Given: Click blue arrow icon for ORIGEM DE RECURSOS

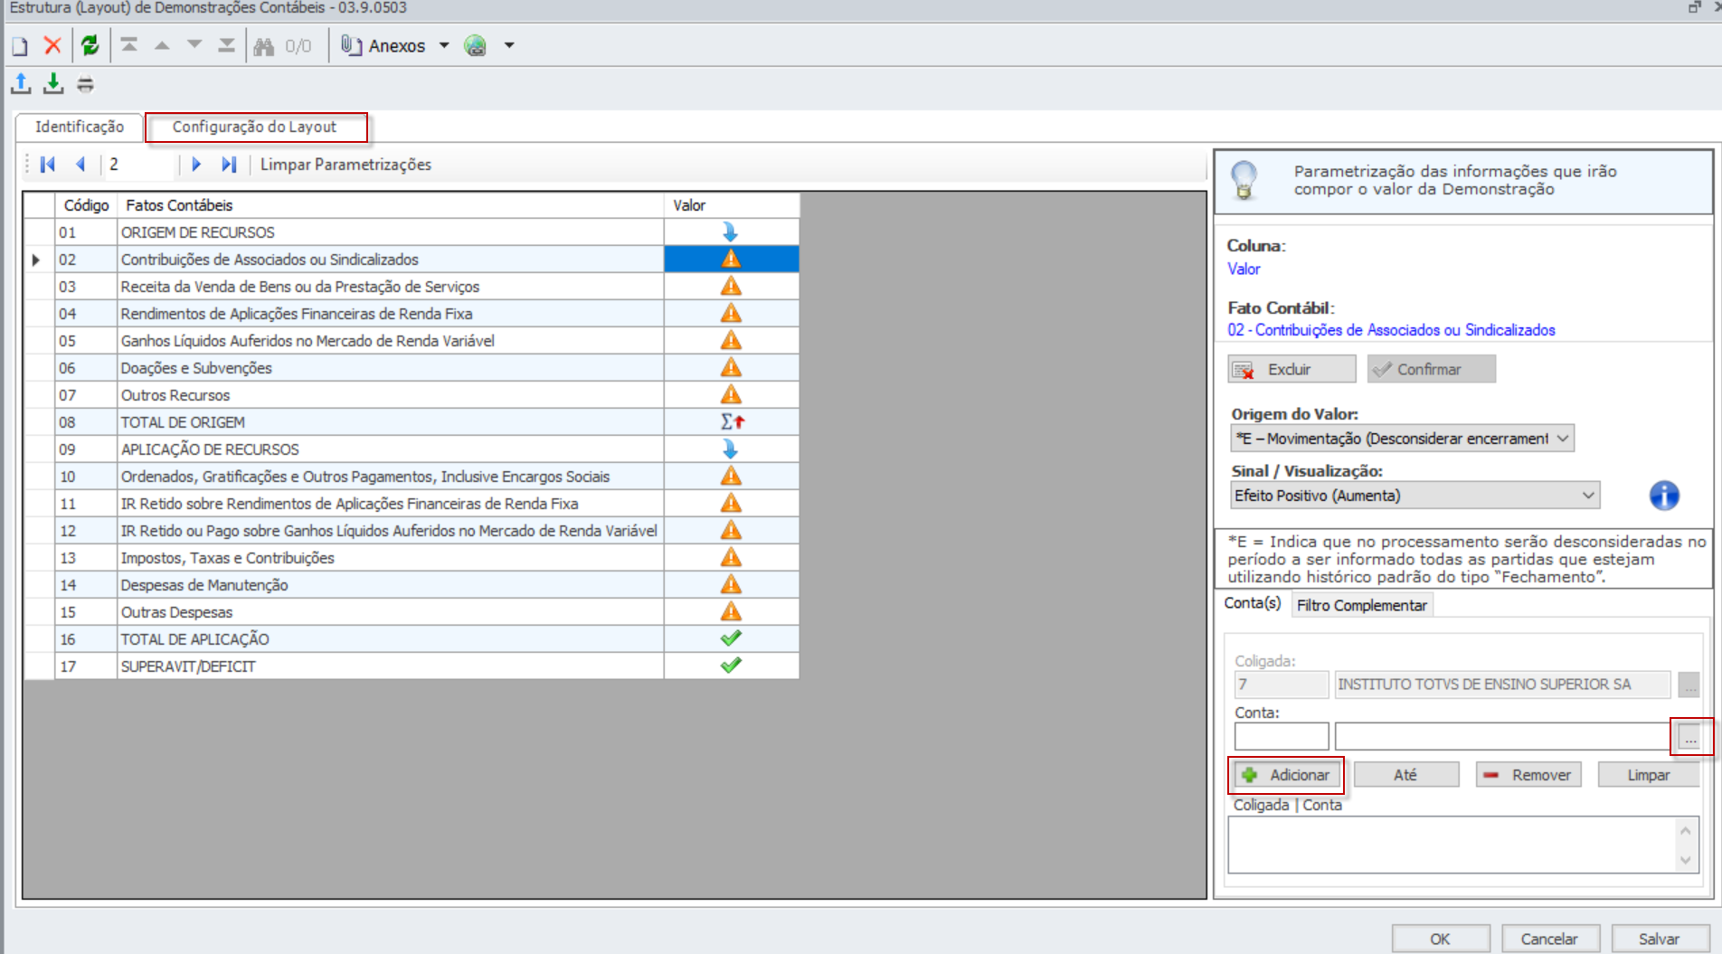Looking at the screenshot, I should (731, 232).
